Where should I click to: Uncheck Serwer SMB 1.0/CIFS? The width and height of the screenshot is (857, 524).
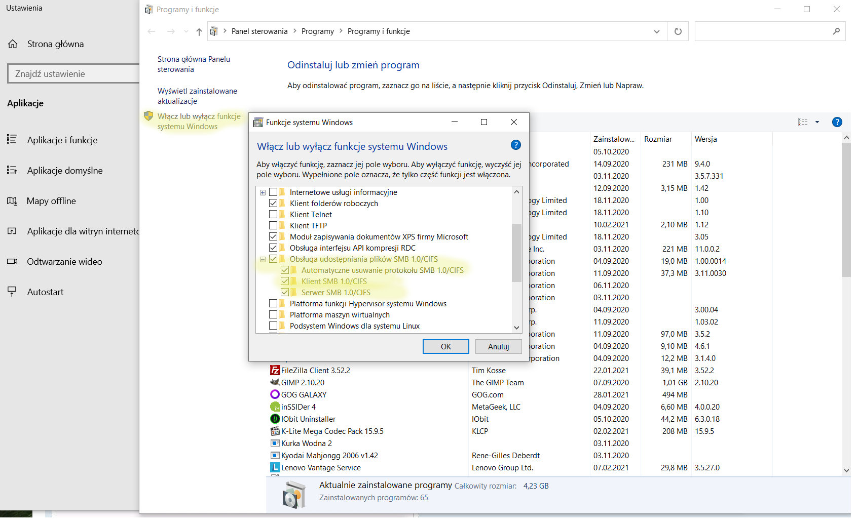click(285, 292)
